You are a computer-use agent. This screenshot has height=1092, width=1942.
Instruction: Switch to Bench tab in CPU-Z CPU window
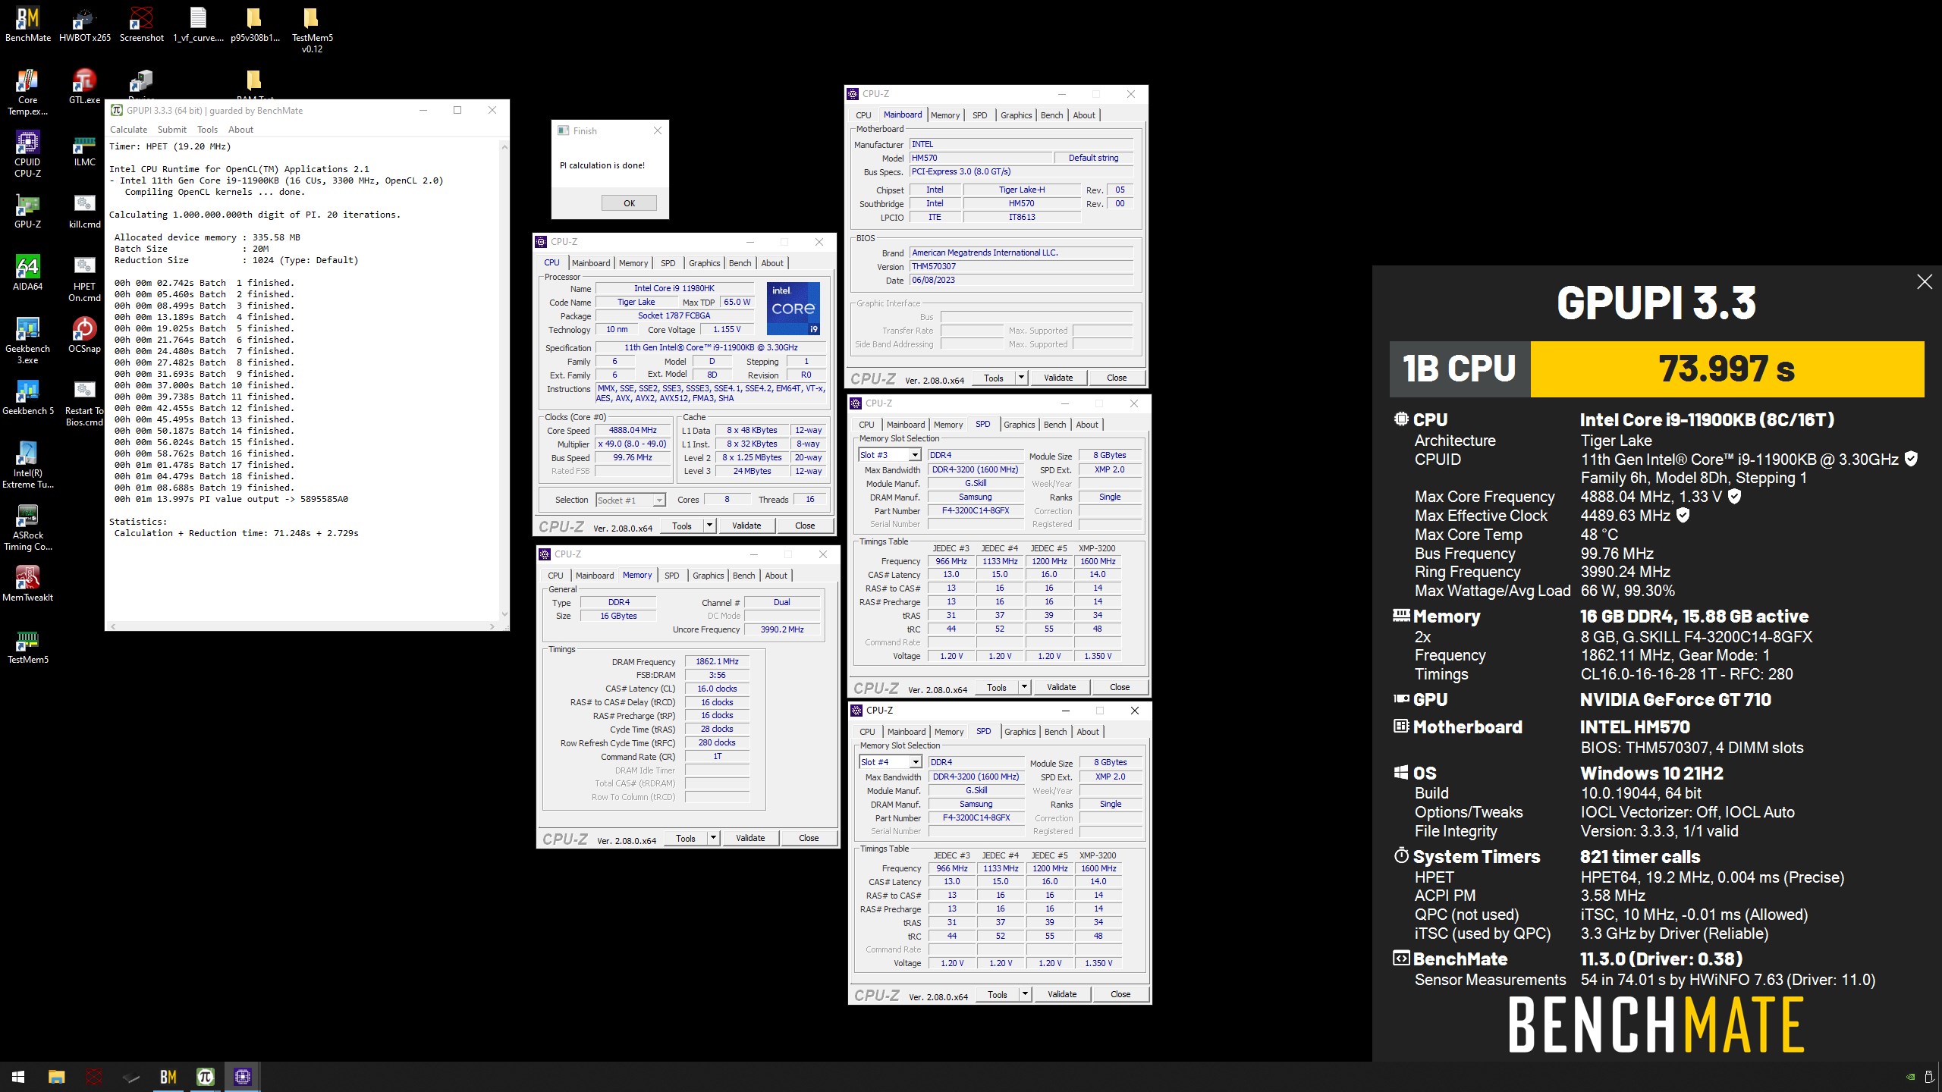(x=740, y=263)
